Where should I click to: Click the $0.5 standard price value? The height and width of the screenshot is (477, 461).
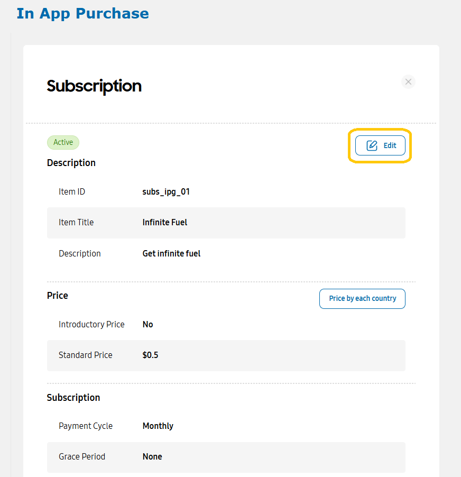pyautogui.click(x=150, y=355)
